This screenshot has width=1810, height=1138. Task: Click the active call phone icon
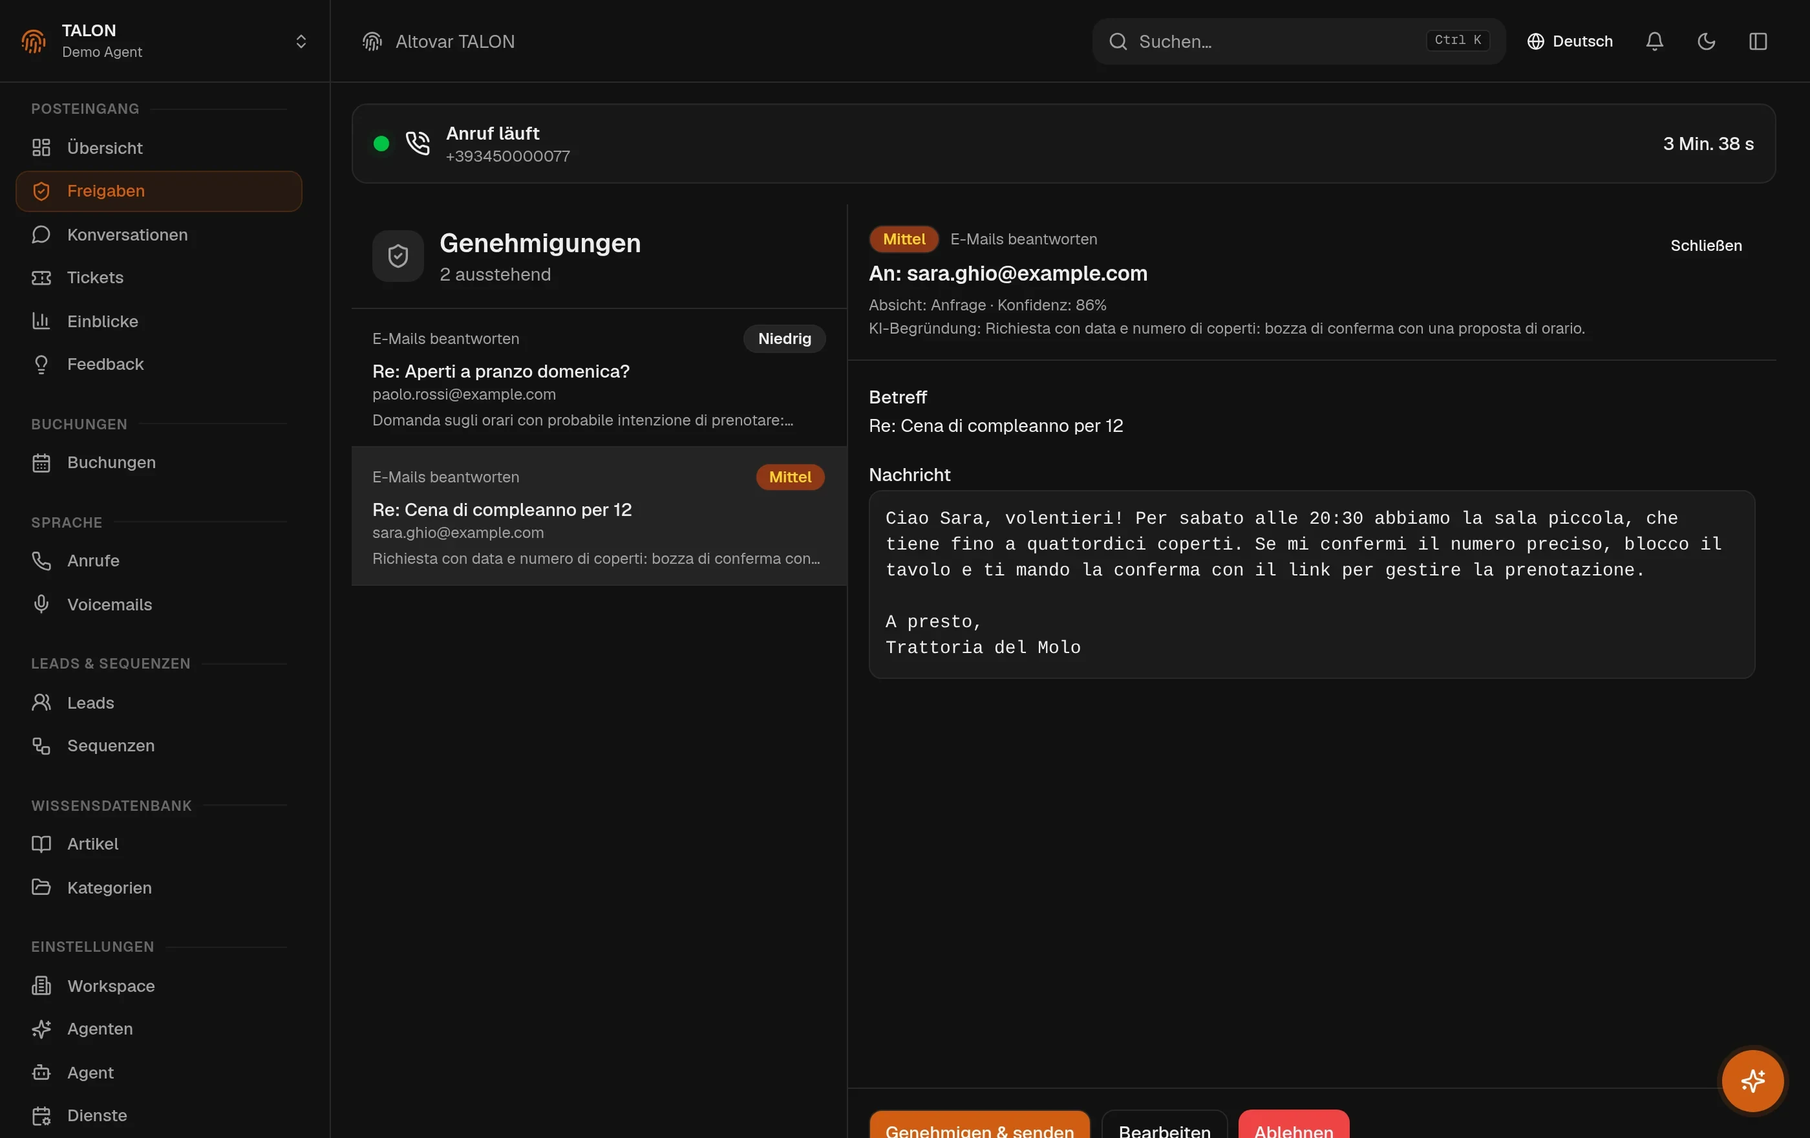click(x=417, y=143)
